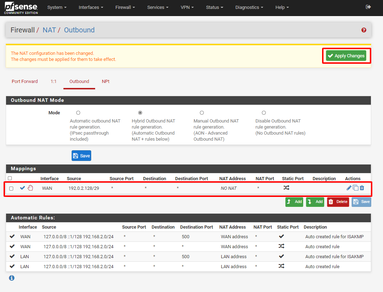Click the checkmark of the WAN ISAKMP auto rule
The height and width of the screenshot is (292, 383).
tap(12, 236)
